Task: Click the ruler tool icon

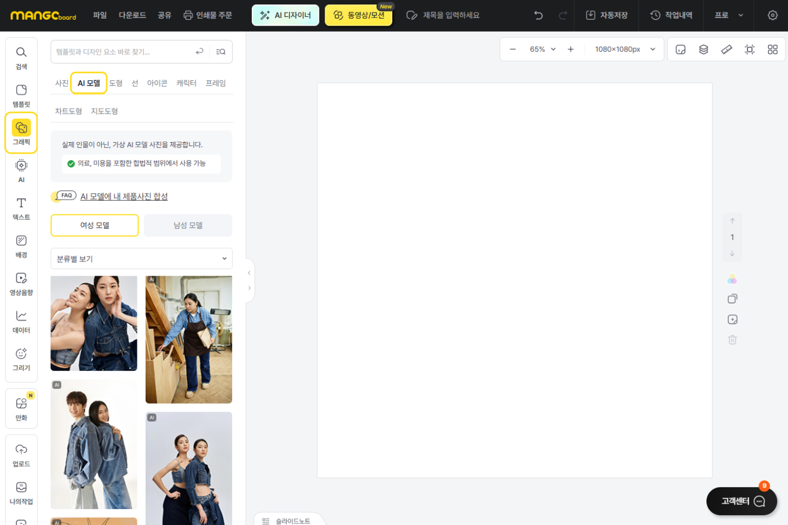Action: point(726,49)
